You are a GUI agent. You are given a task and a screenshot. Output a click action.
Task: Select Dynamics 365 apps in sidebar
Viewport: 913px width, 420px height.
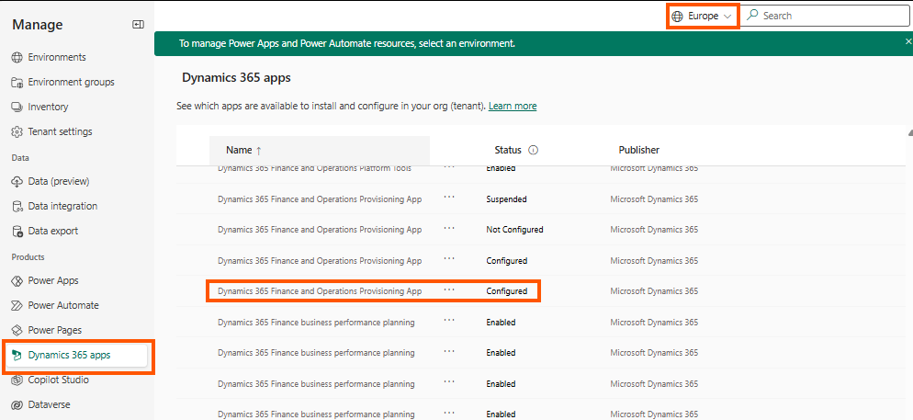click(x=75, y=356)
